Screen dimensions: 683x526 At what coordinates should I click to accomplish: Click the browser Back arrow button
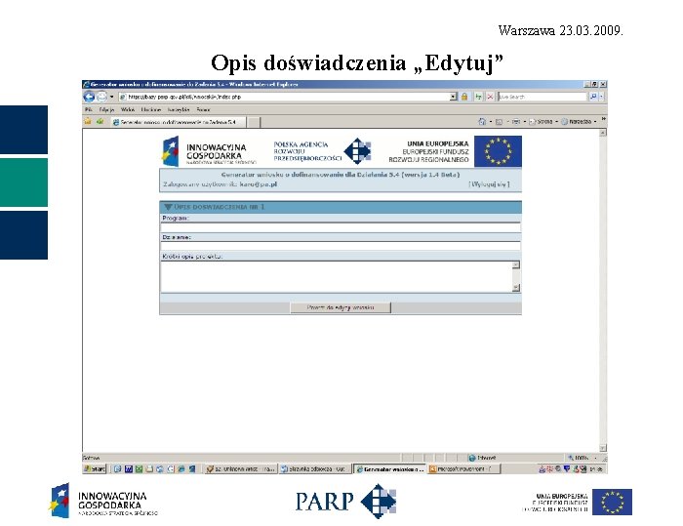(x=89, y=97)
